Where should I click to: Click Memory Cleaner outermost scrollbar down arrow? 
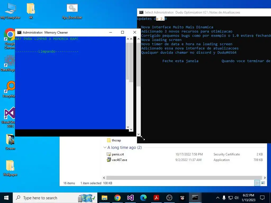point(138,134)
